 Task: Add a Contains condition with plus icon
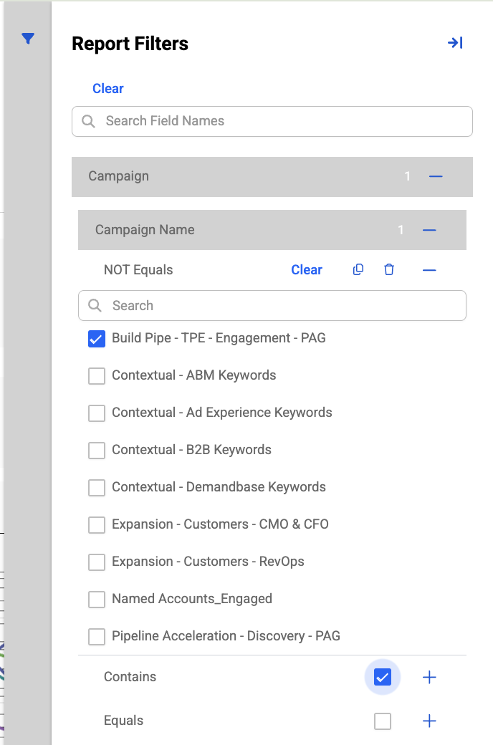[x=429, y=677]
